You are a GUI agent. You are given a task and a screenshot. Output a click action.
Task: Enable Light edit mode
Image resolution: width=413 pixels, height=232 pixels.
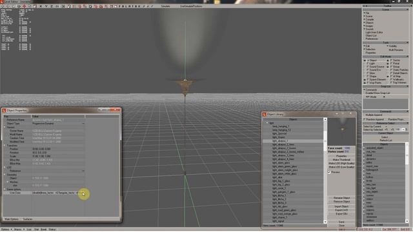[371, 63]
